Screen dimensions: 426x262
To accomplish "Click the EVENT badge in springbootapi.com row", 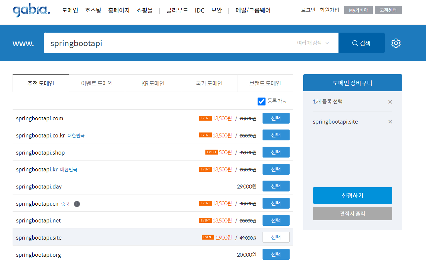I will [x=205, y=118].
